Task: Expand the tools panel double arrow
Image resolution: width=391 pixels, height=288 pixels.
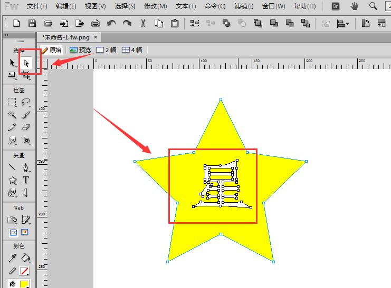Action: click(6, 35)
